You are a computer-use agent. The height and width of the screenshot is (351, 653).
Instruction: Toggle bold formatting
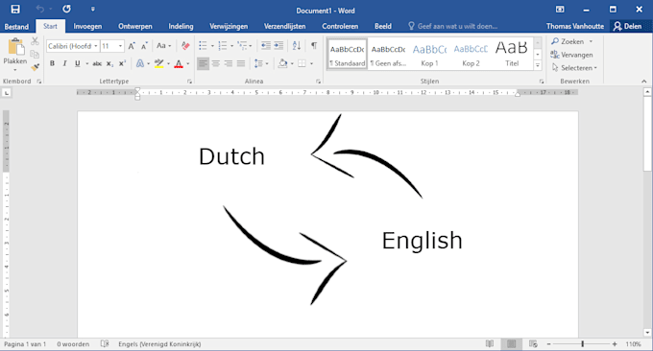(52, 63)
